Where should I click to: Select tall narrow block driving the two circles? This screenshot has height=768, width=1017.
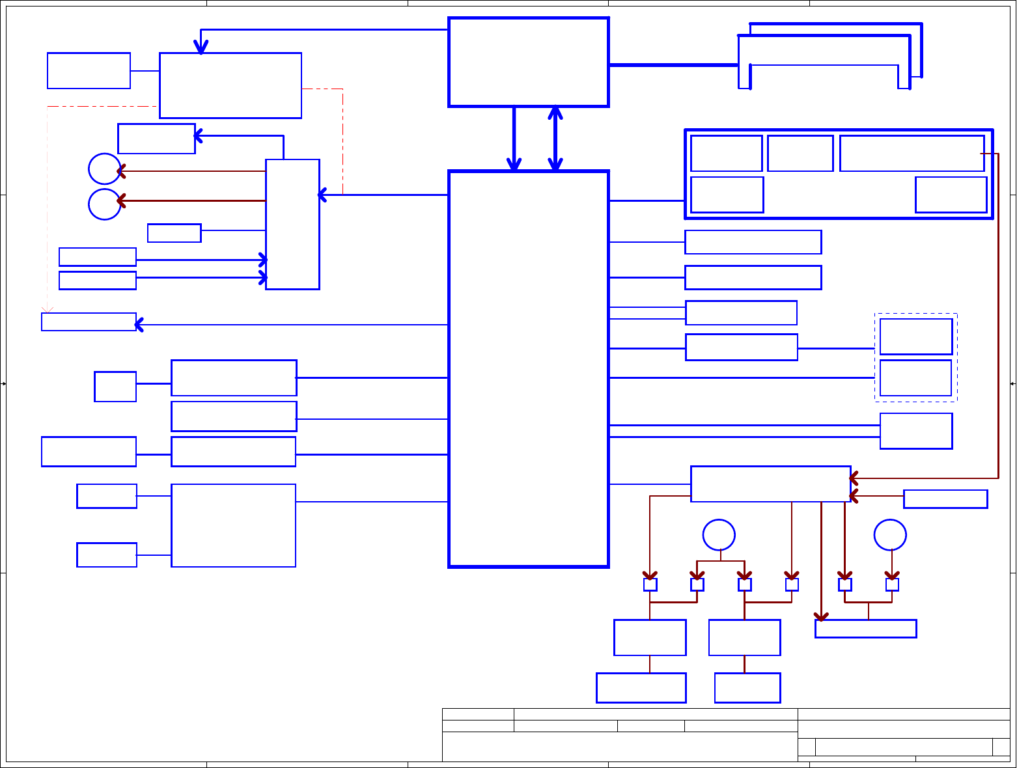click(x=292, y=224)
